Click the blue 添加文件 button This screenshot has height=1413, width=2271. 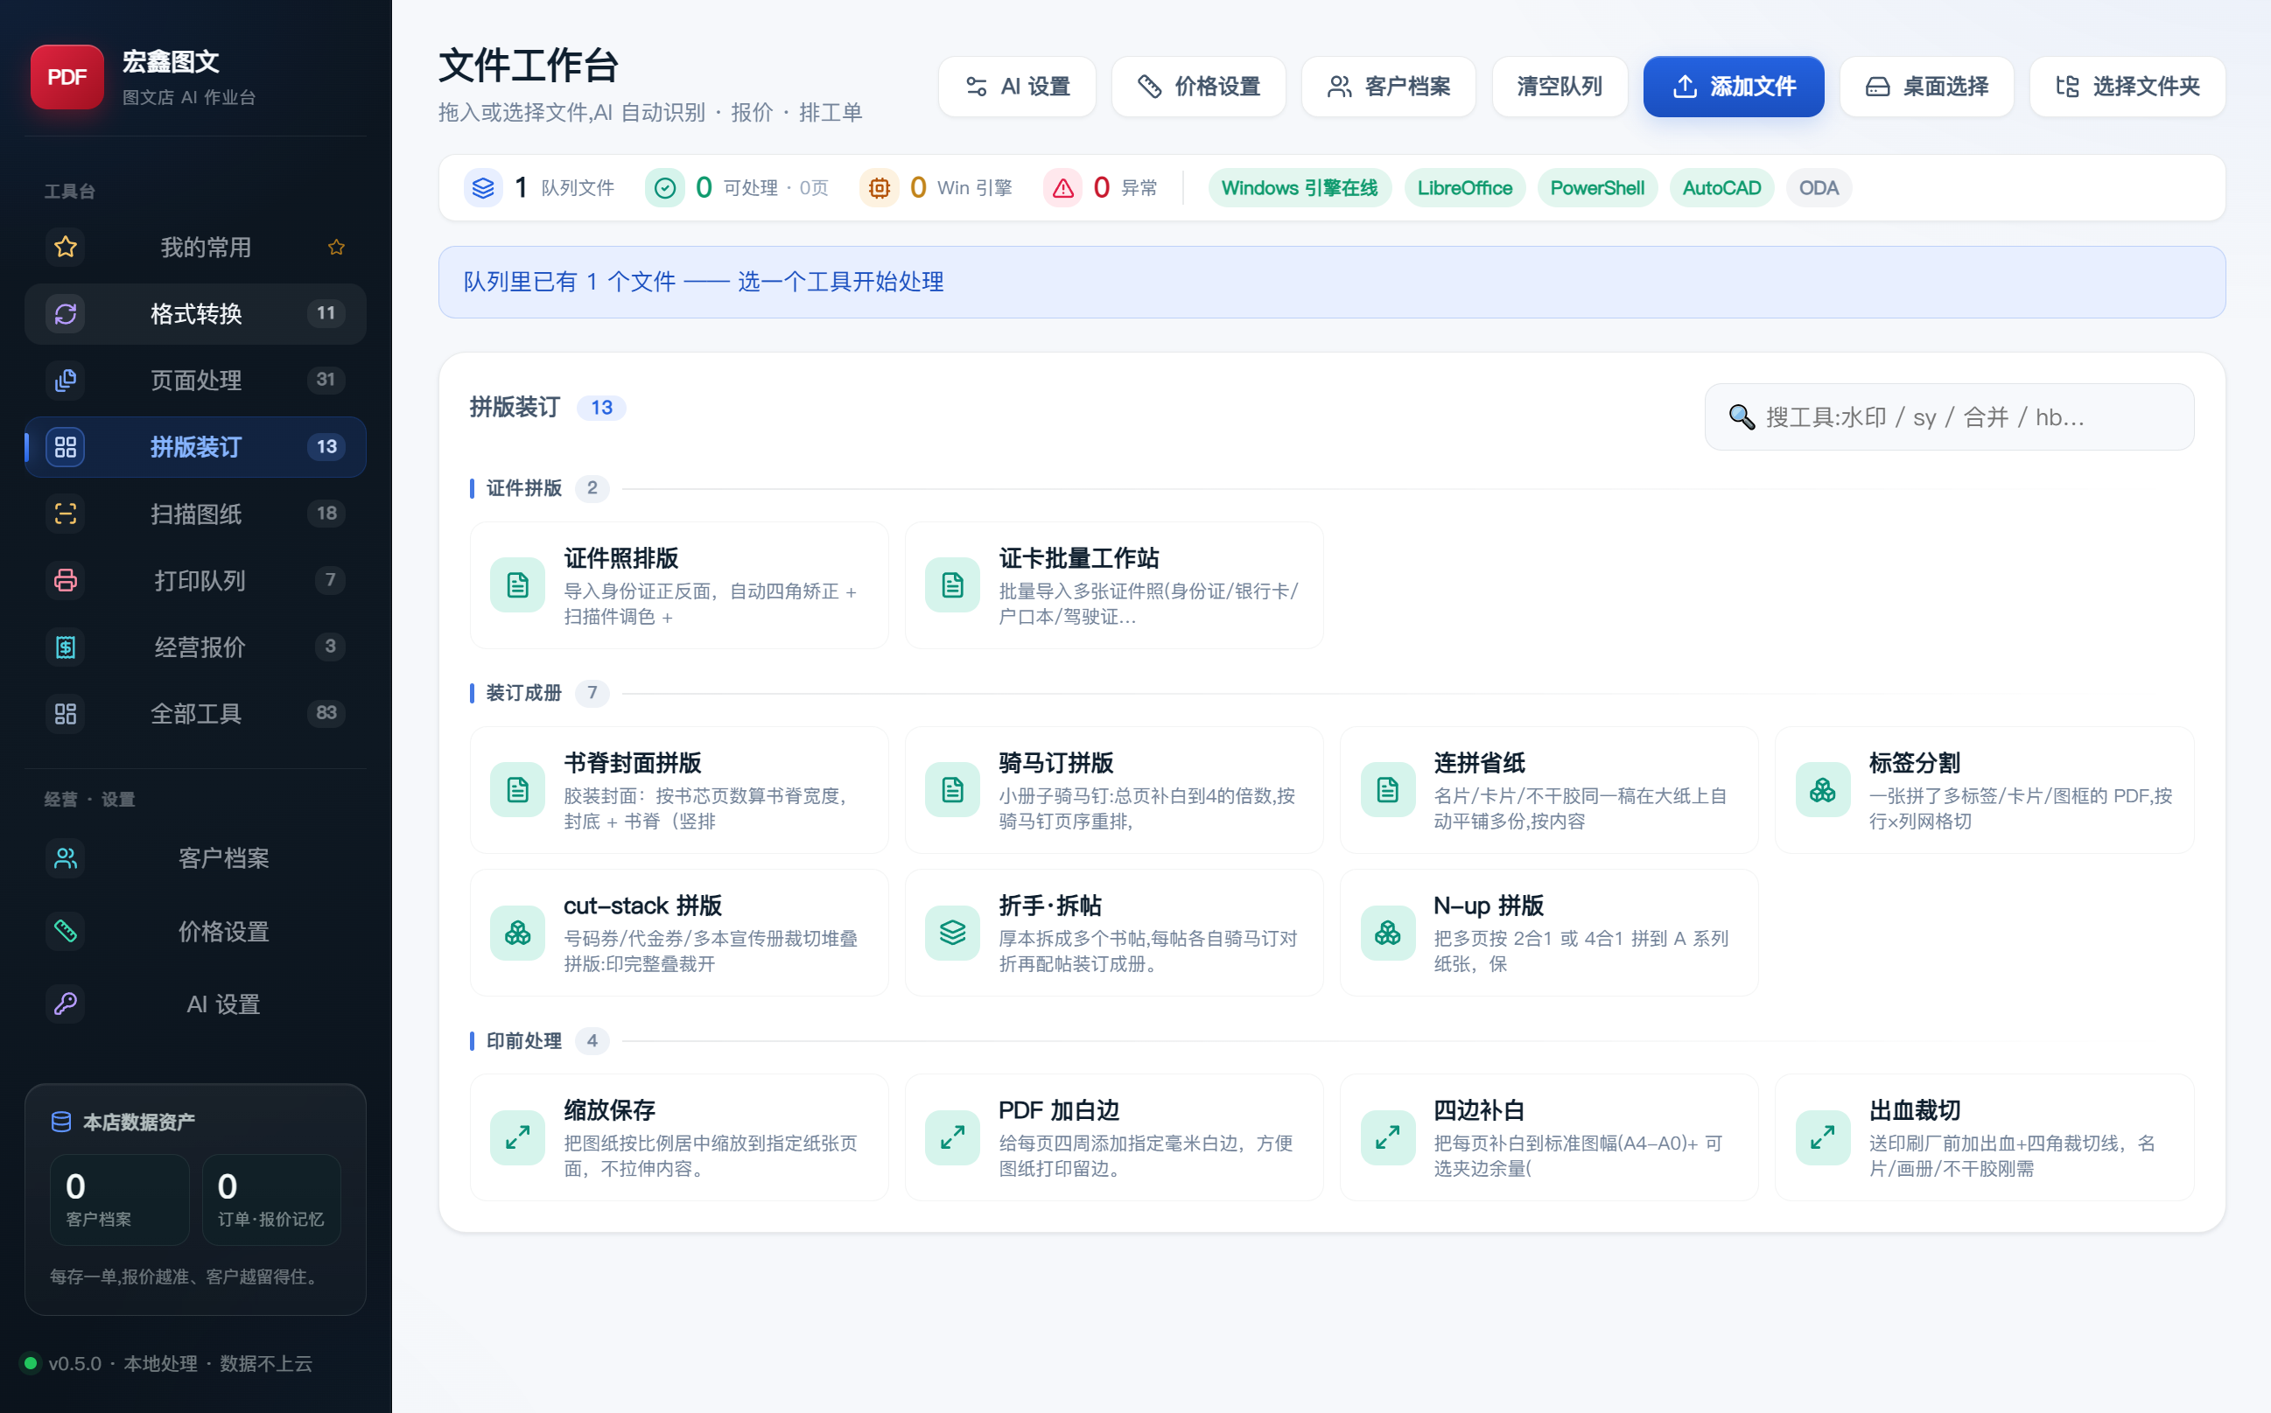point(1733,86)
